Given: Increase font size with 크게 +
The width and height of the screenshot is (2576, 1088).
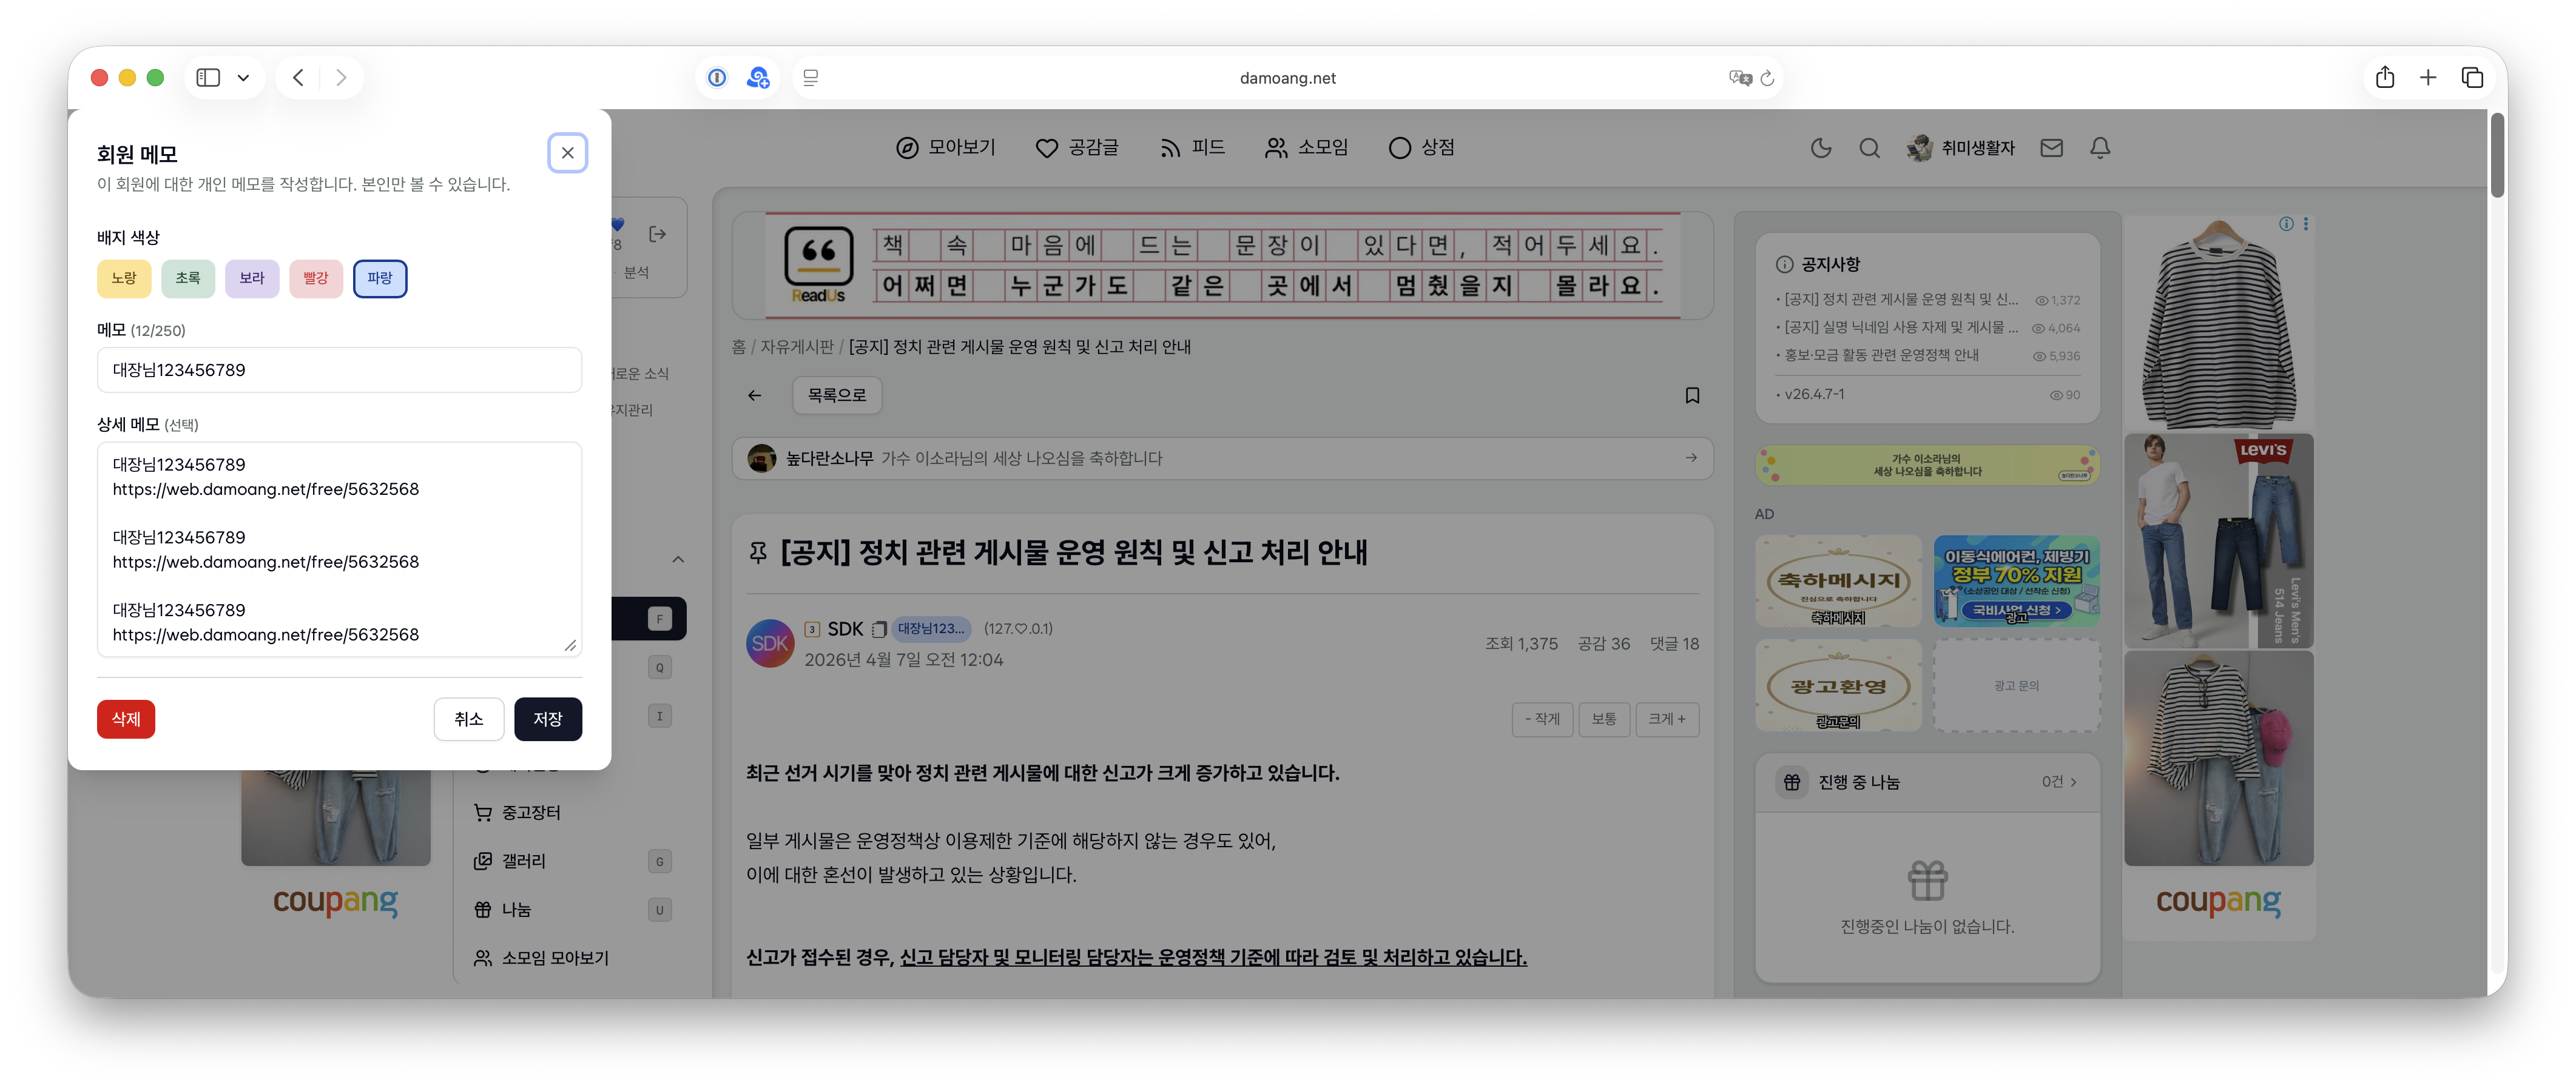Looking at the screenshot, I should click(x=1666, y=719).
